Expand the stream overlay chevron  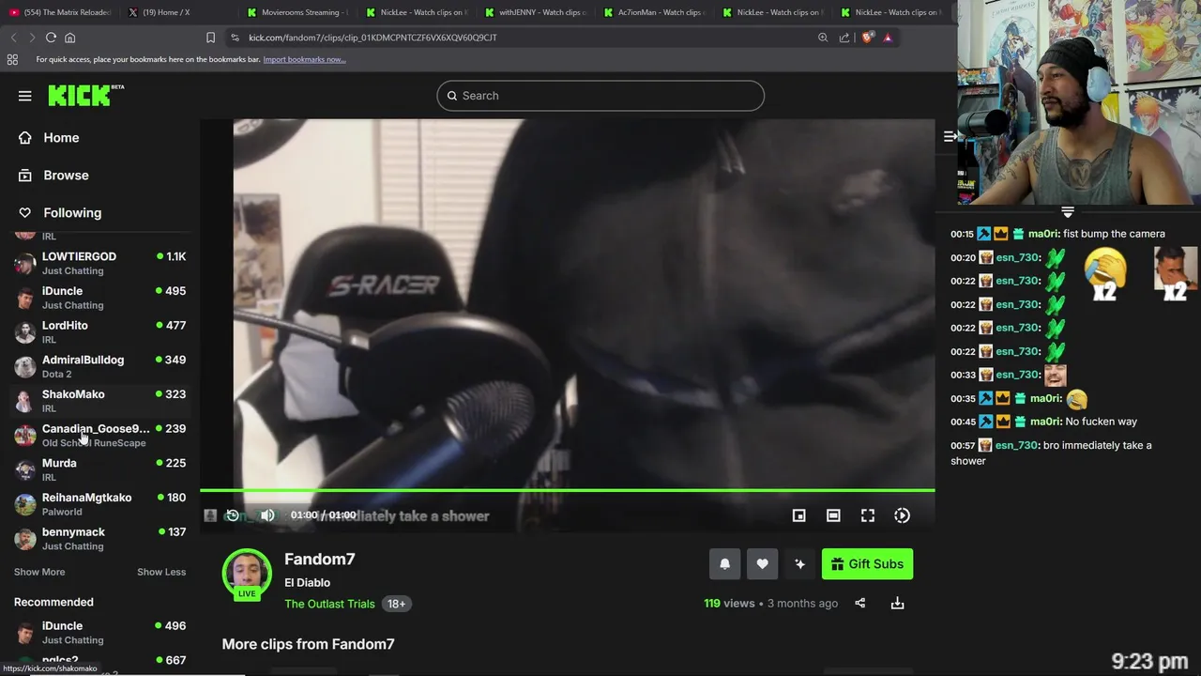coord(1068,212)
